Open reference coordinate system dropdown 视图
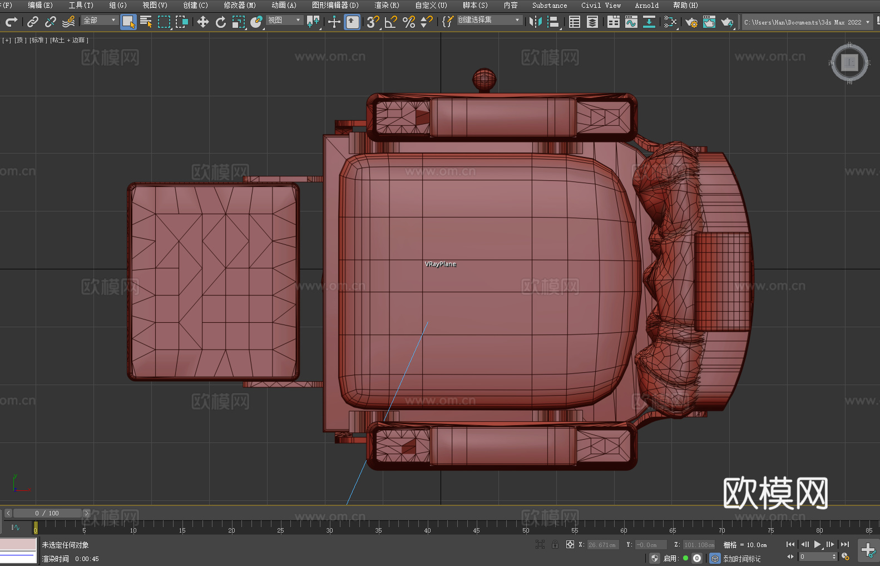880x566 pixels. 284,20
